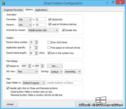Minimize the Direct Folders Configuration window
Image resolution: width=126 pixels, height=109 pixels.
108,3
